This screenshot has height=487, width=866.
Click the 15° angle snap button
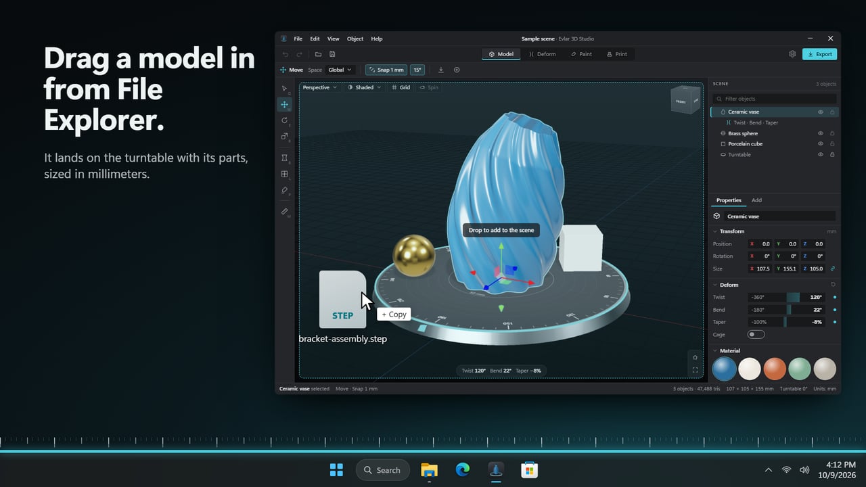[417, 70]
